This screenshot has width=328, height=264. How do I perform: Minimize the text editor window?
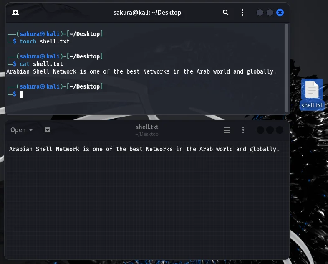click(x=260, y=130)
